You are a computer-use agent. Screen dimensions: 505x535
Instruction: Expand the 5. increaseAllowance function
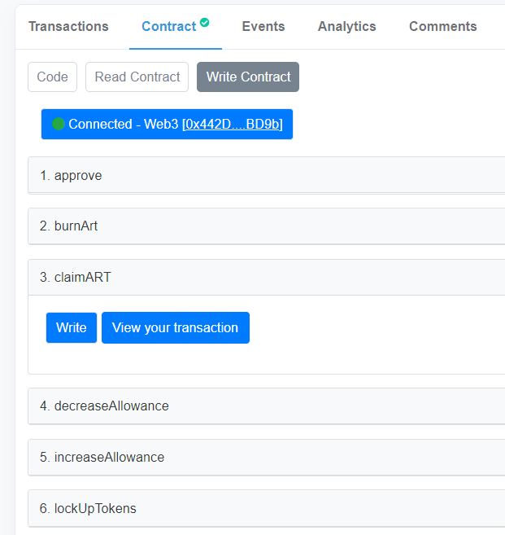tap(267, 457)
